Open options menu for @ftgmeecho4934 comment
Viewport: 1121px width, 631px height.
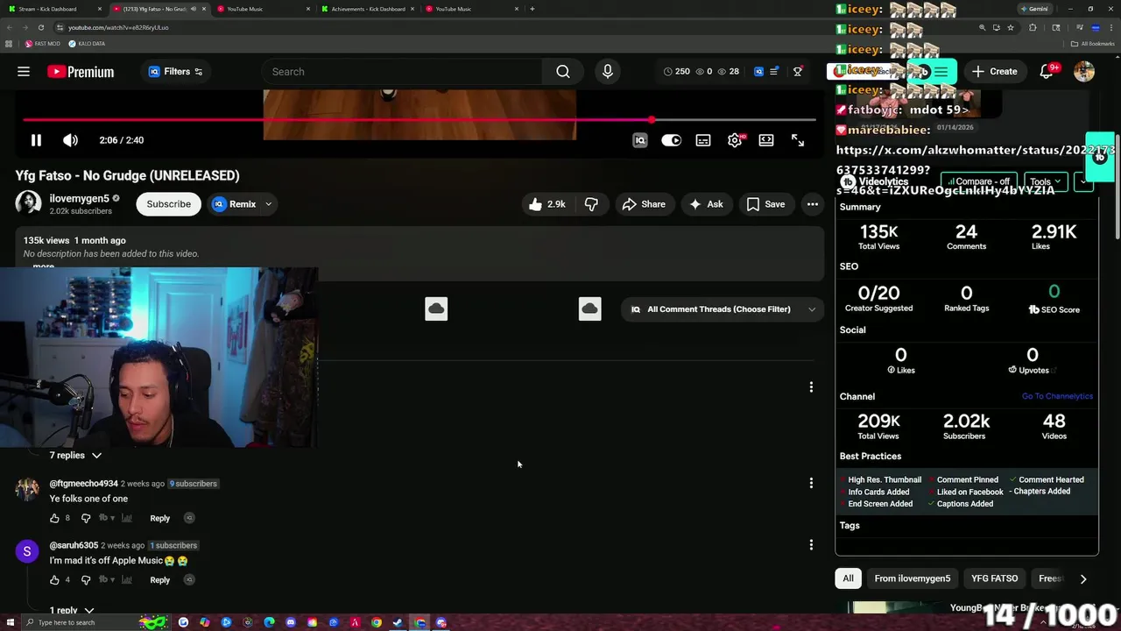point(811,483)
